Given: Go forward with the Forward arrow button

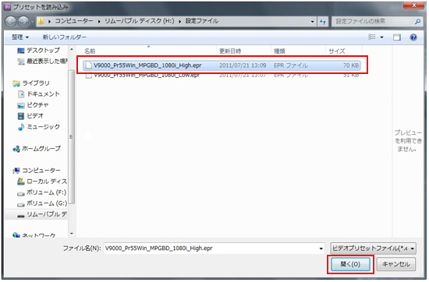Looking at the screenshot, I should coord(23,22).
